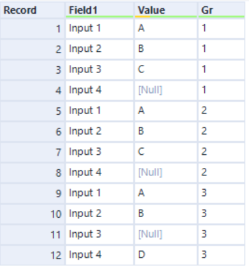The image size is (249, 274).
Task: Click the Null value in record 8
Action: point(166,173)
